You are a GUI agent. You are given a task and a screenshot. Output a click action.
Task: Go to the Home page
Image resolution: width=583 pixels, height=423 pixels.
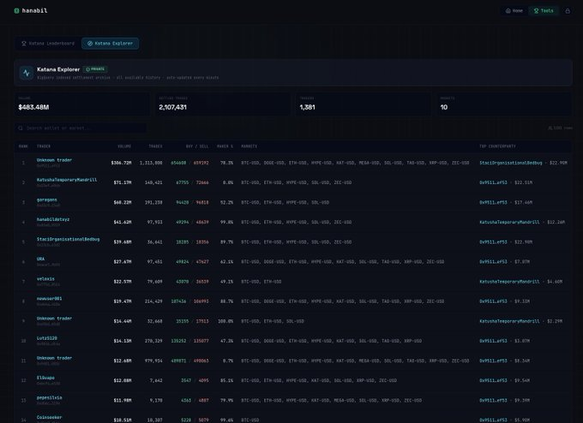point(514,11)
